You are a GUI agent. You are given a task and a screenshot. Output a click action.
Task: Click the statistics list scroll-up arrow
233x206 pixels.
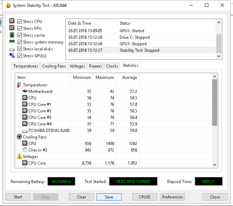click(x=214, y=76)
